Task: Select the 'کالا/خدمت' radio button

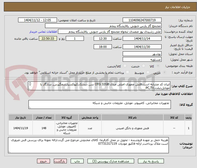Action: [125, 66]
